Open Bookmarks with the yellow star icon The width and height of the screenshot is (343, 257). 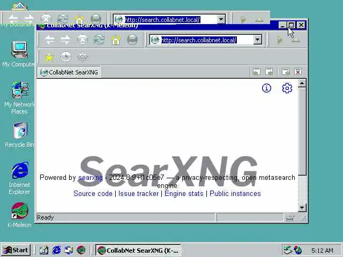click(x=49, y=57)
